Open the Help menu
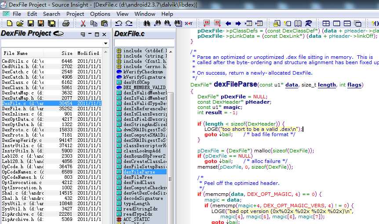Viewport: 379px width, 224px height. pyautogui.click(x=167, y=14)
